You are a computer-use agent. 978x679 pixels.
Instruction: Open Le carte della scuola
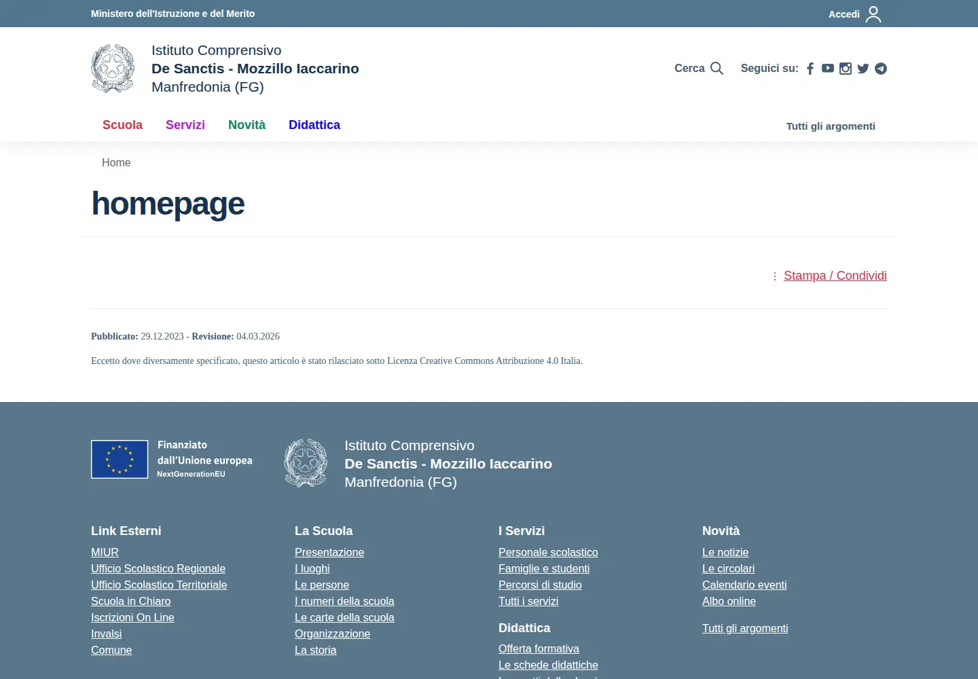click(344, 618)
